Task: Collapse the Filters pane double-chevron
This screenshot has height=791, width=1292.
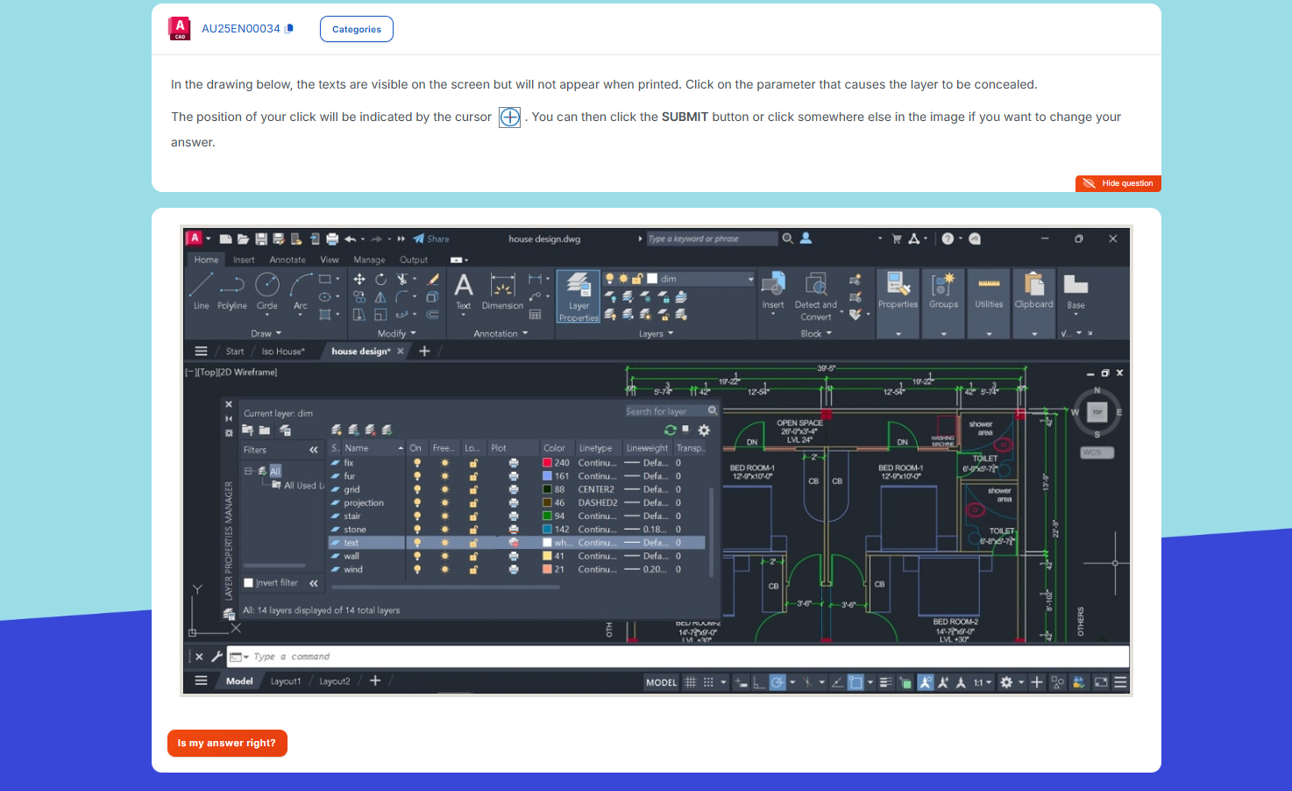Action: tap(313, 450)
